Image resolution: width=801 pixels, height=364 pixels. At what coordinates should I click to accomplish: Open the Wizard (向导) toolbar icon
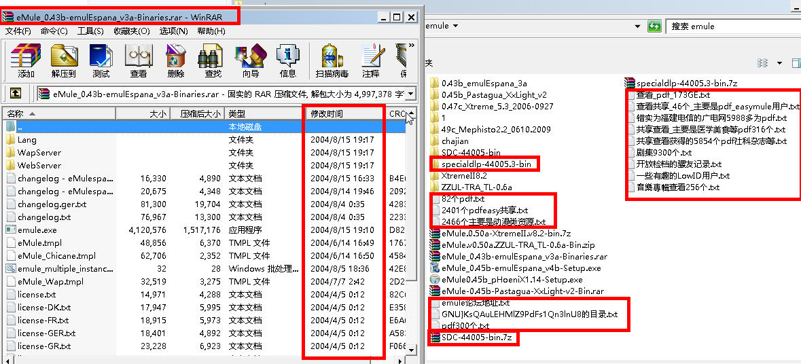coord(250,60)
